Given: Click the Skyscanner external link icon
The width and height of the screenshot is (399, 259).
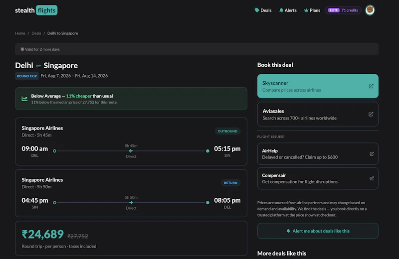Looking at the screenshot, I should 371,86.
